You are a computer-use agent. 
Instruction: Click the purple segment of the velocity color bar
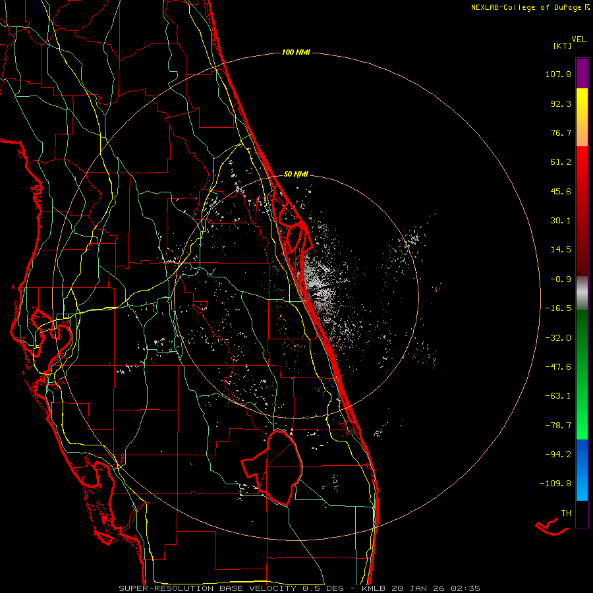[x=582, y=73]
